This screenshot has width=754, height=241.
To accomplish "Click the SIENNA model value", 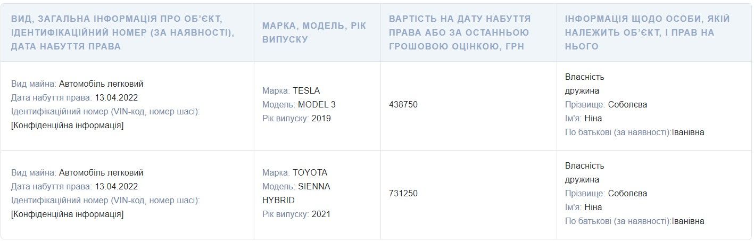I will pos(314,186).
